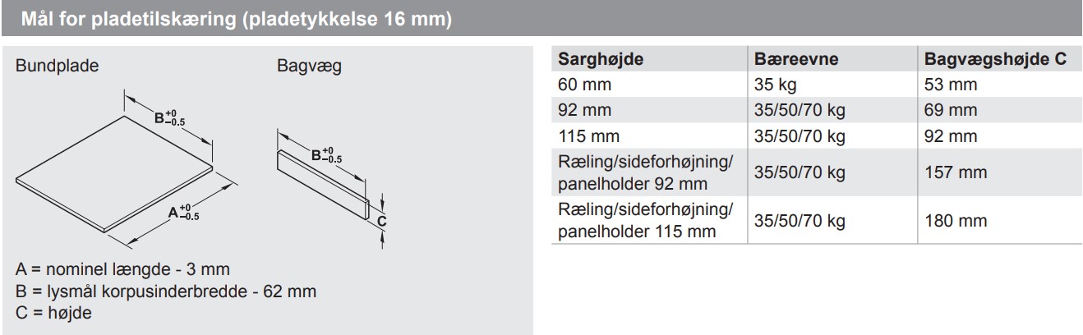The height and width of the screenshot is (335, 1083).
Task: Click the '53 mm' back wall height
Action: [951, 84]
